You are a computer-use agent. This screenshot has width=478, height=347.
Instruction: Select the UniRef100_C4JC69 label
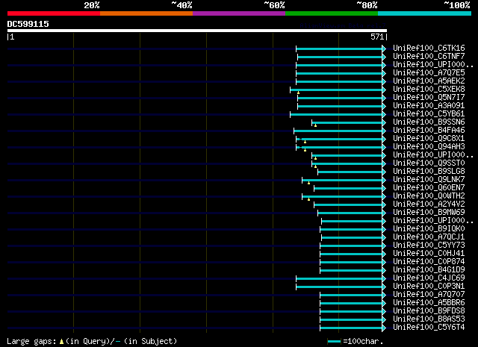429,278
